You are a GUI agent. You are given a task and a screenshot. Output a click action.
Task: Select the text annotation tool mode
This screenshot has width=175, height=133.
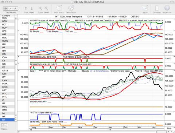coord(15,8)
